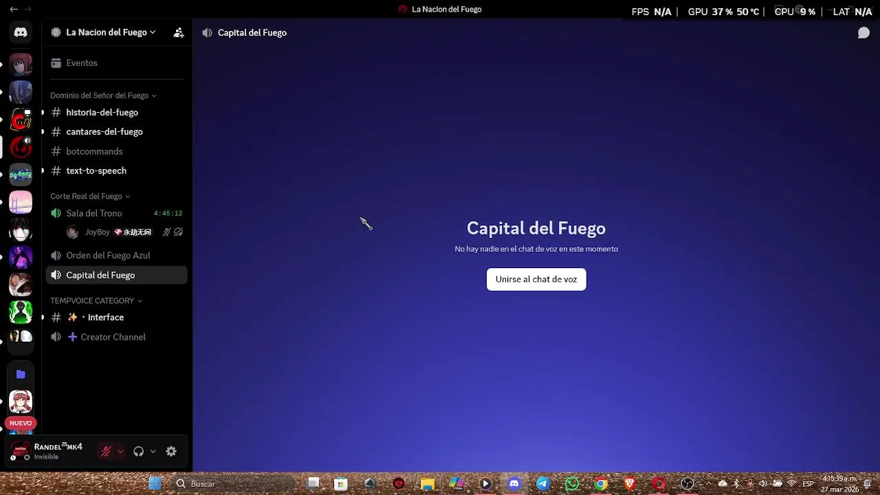Open the interface text channel
Image resolution: width=880 pixels, height=495 pixels.
coord(116,317)
